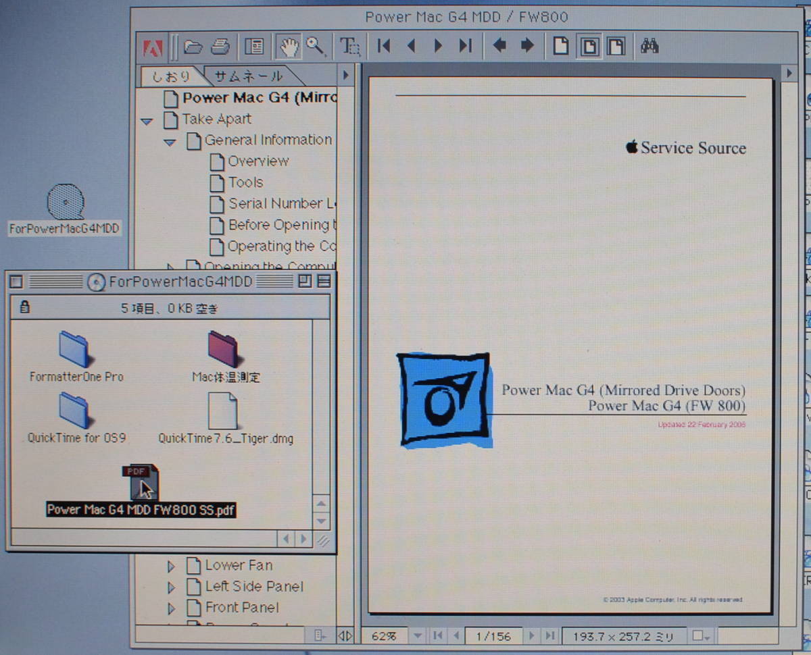
Task: Open the Front Panel bookmark
Action: (x=242, y=608)
